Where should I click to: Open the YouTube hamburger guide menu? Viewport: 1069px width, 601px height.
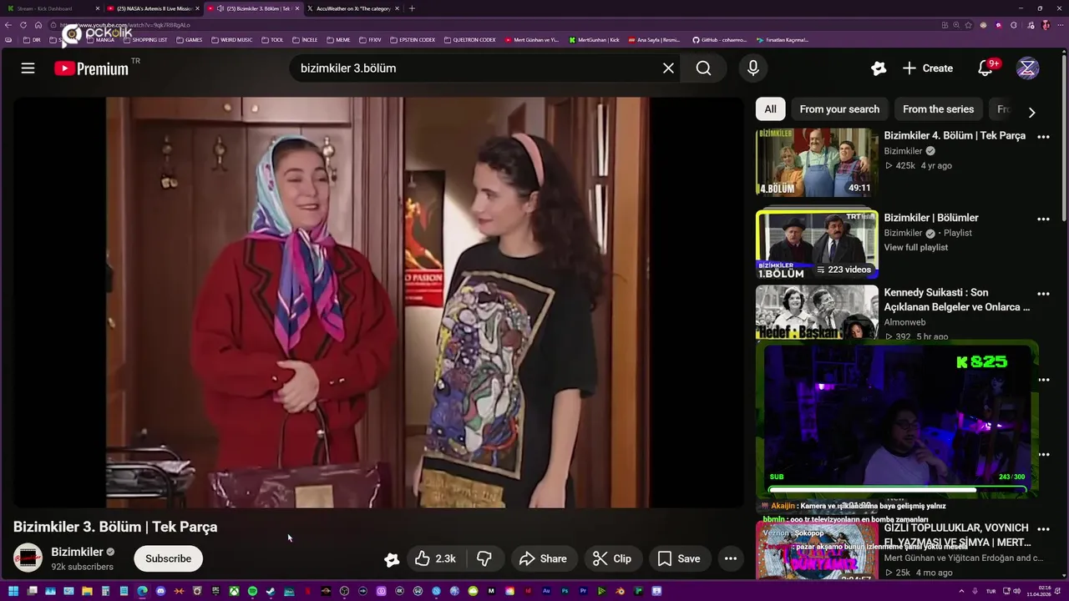[28, 68]
